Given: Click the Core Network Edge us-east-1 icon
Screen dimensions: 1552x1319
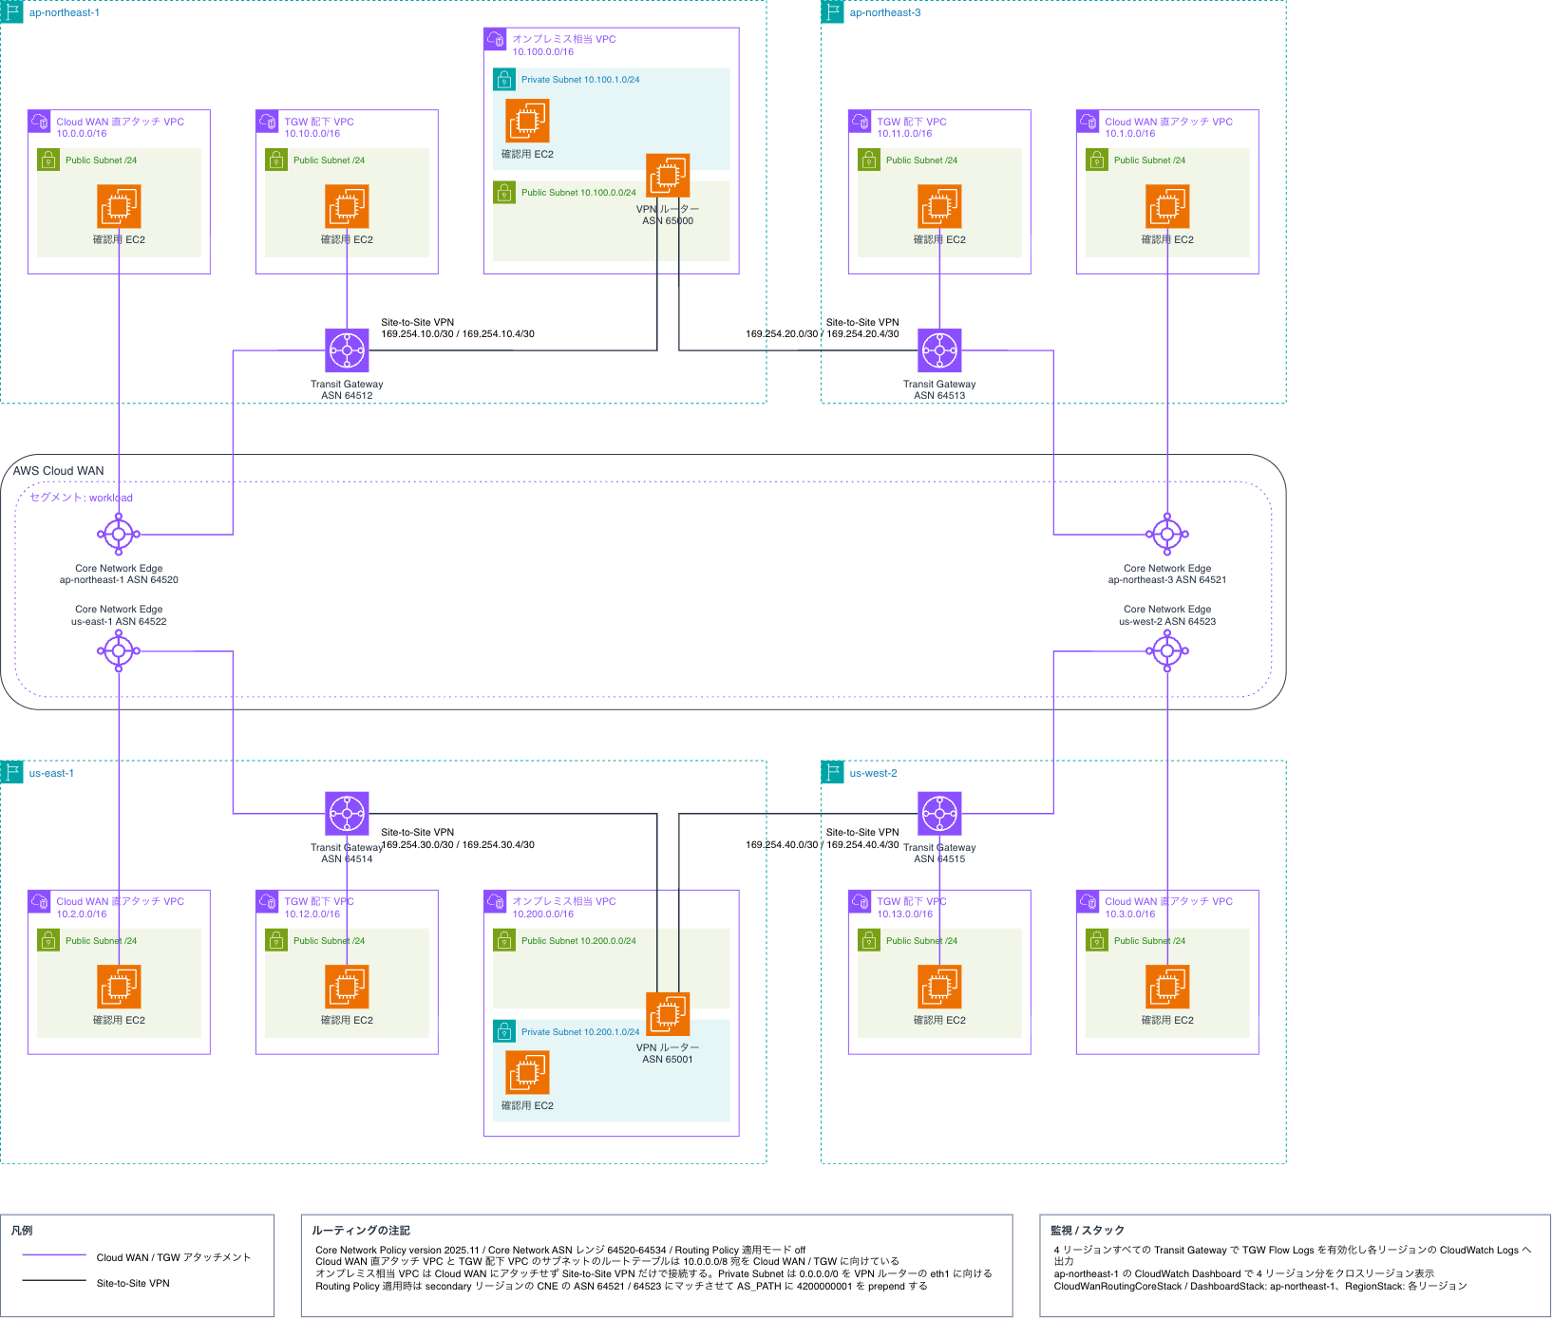Looking at the screenshot, I should pyautogui.click(x=119, y=650).
